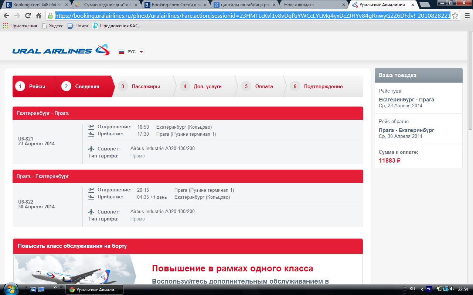Open the Apps bookmarks grid icon
This screenshot has height=295, width=473.
tap(5, 26)
